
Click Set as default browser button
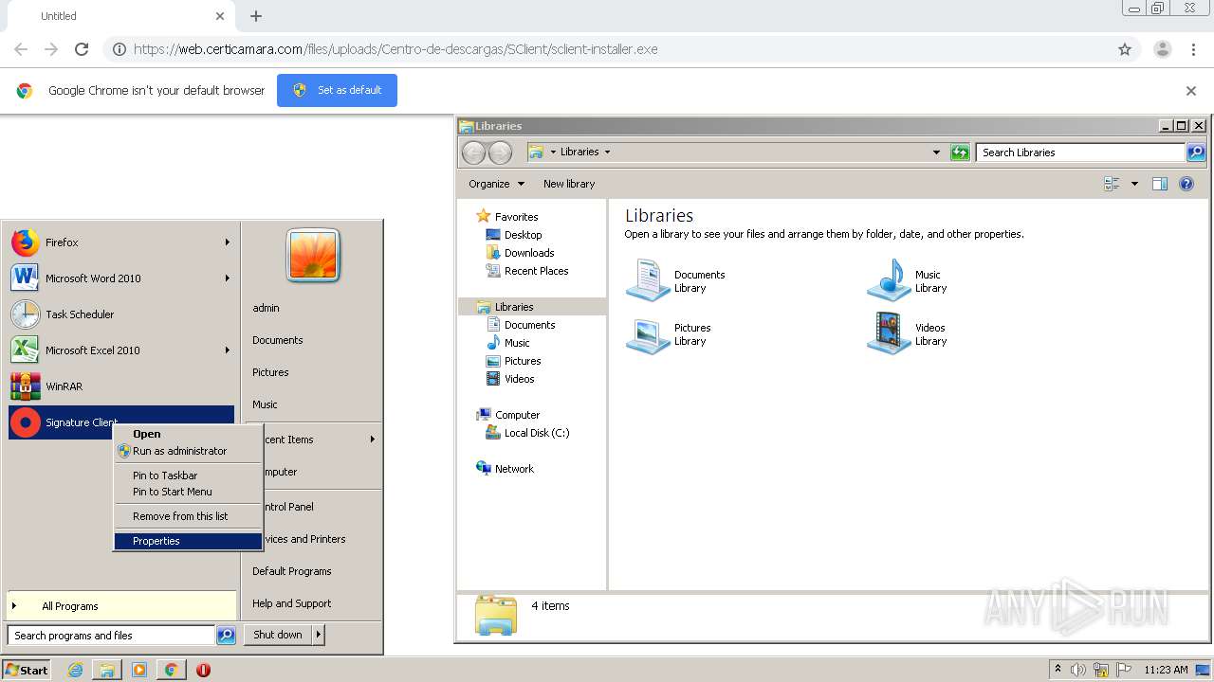(x=337, y=90)
